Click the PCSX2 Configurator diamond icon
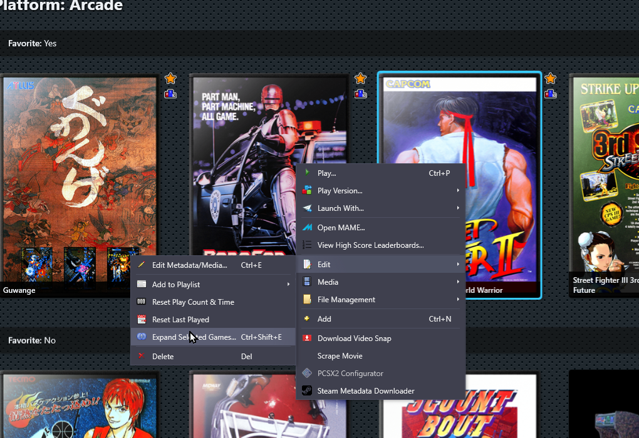The width and height of the screenshot is (639, 438). (x=307, y=373)
